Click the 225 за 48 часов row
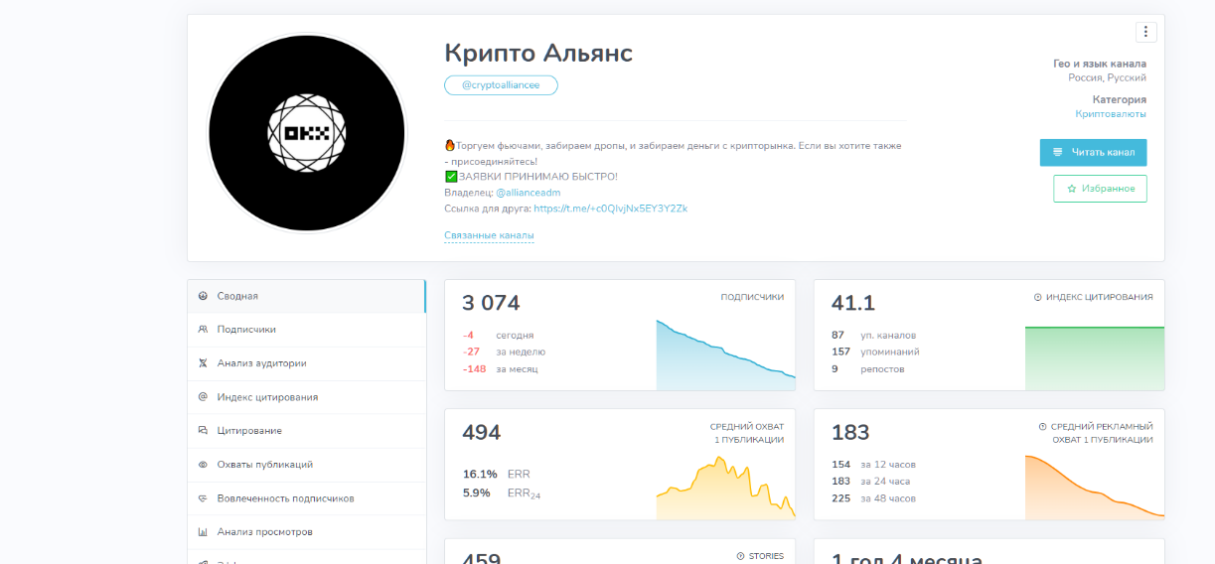The width and height of the screenshot is (1215, 564). click(873, 498)
